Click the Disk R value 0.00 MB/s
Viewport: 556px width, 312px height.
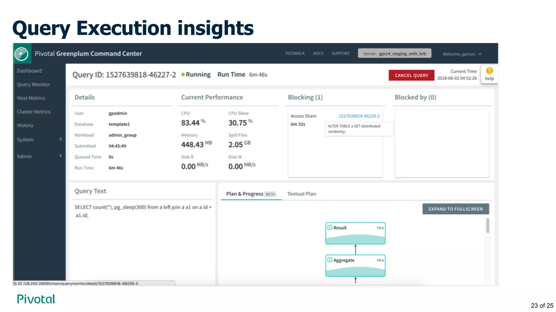tap(195, 166)
